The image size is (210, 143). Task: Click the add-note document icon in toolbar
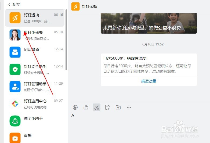pyautogui.click(x=107, y=107)
